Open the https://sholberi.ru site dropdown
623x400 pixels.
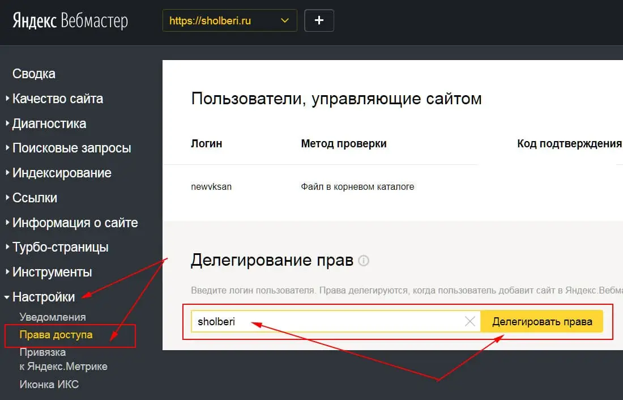coord(229,20)
